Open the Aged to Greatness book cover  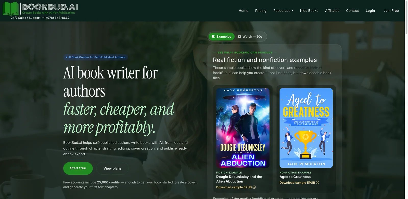point(306,128)
